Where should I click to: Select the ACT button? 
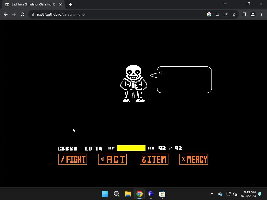point(112,159)
